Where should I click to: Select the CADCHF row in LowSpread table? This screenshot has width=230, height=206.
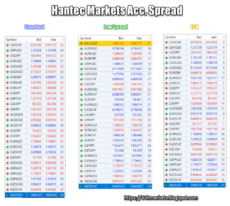coord(115,110)
